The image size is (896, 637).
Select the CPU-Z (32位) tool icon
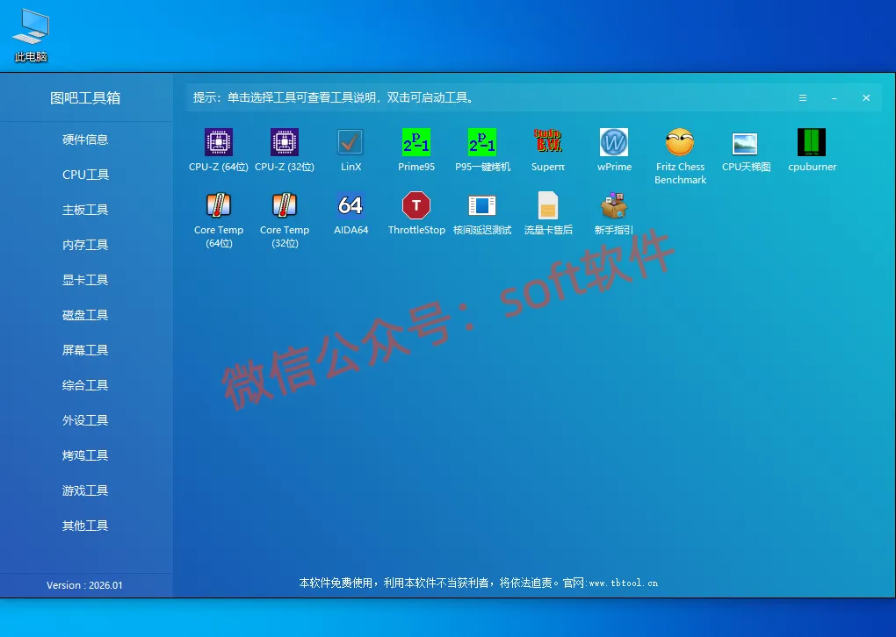(x=285, y=142)
